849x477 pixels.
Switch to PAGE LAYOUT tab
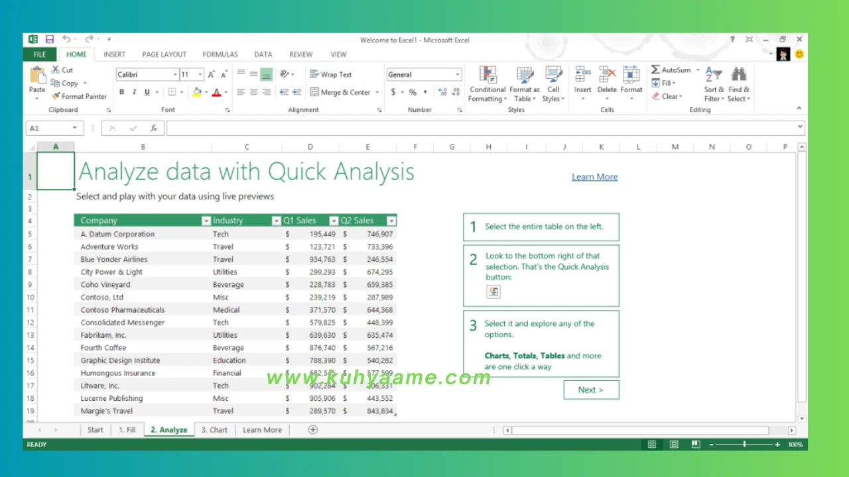tap(164, 54)
